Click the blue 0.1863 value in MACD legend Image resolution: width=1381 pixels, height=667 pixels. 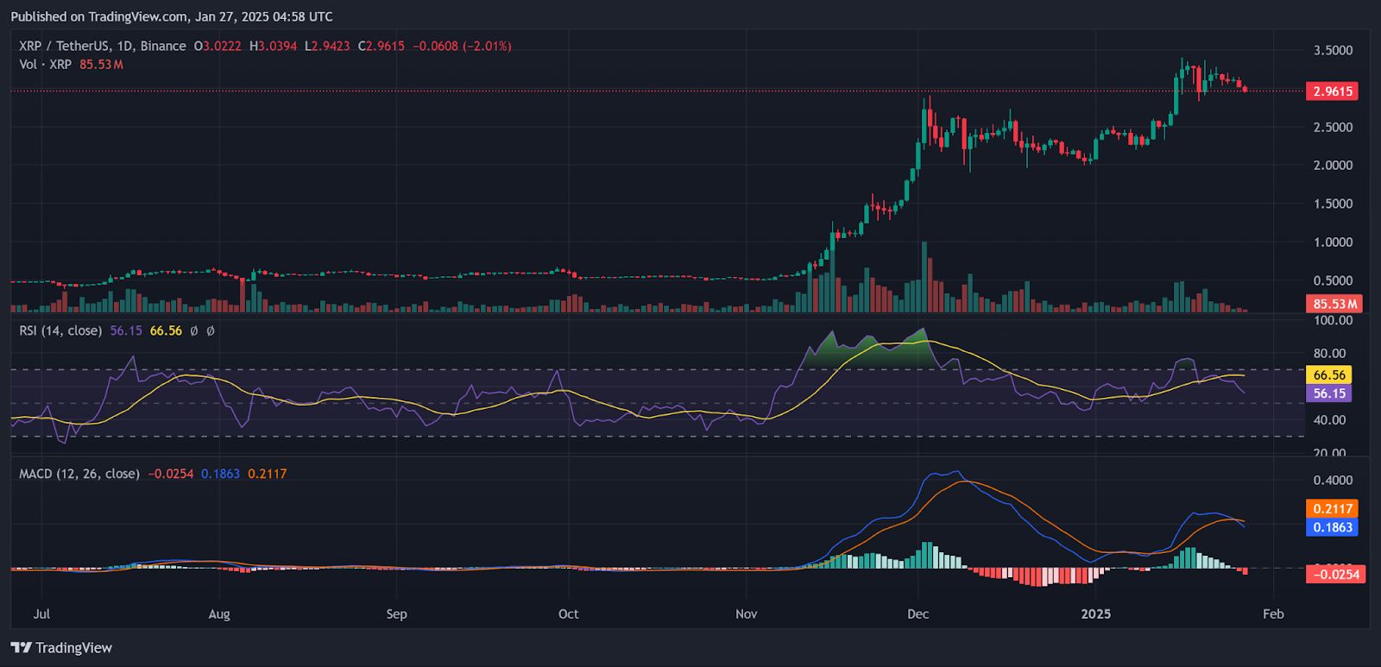tap(220, 474)
